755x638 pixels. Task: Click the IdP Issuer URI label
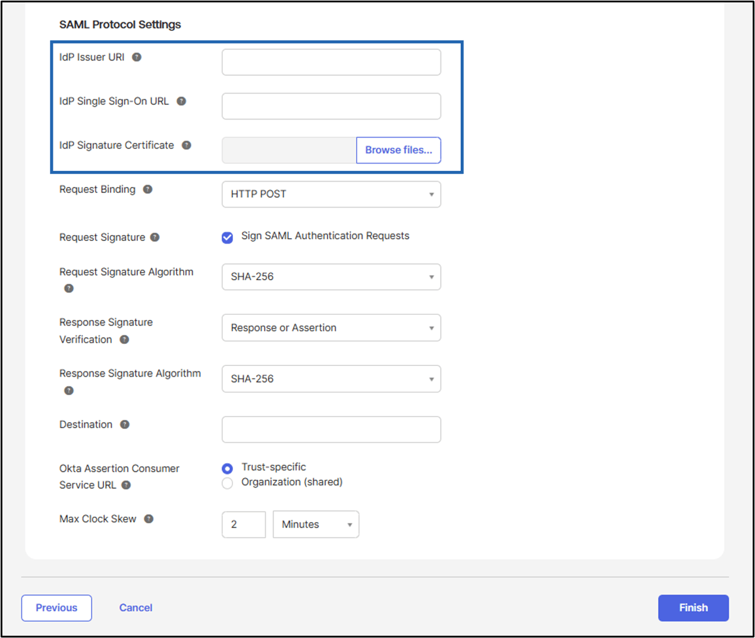pos(92,57)
